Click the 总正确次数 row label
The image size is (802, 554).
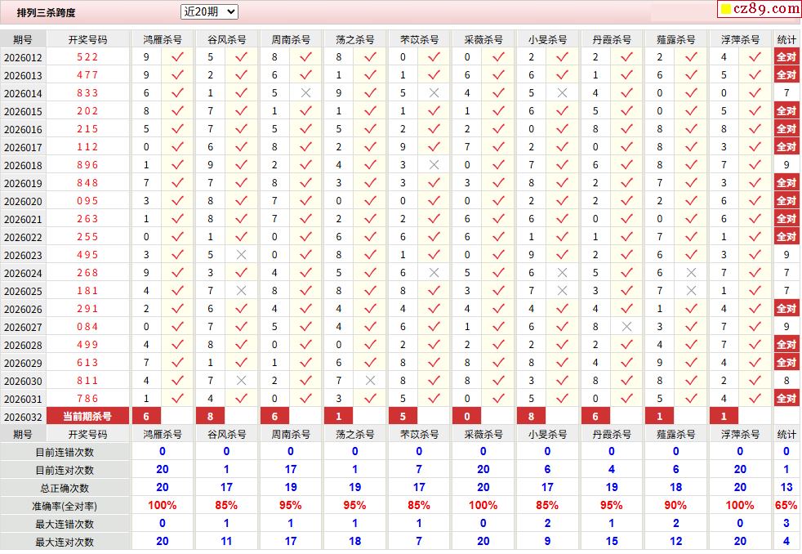tap(65, 488)
